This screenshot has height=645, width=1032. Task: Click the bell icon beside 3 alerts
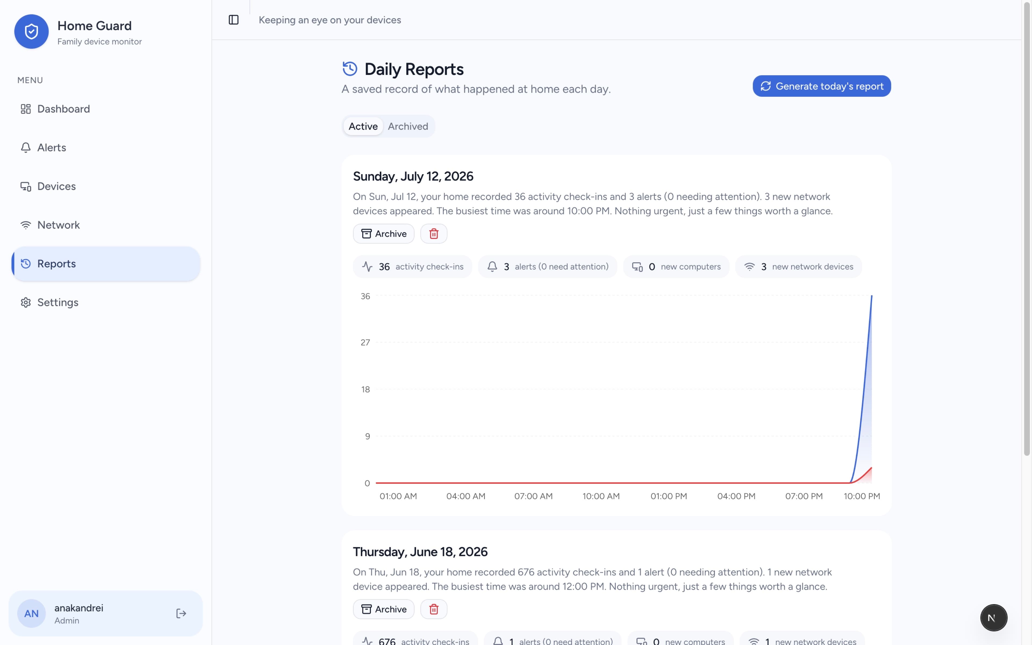(x=492, y=267)
